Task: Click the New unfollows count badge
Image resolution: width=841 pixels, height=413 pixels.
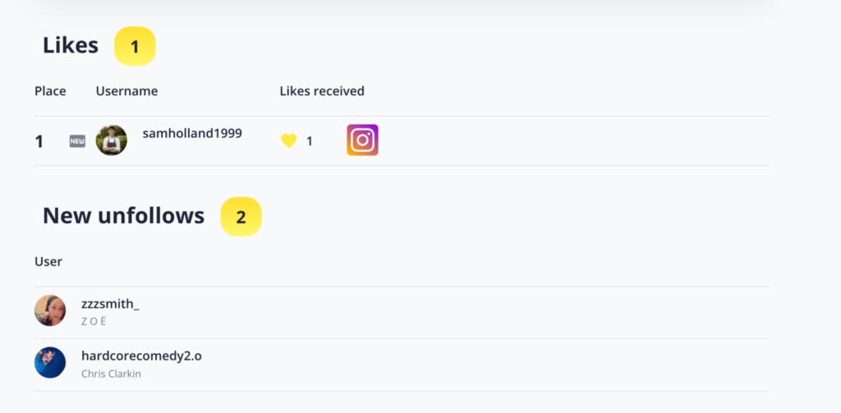Action: pyautogui.click(x=241, y=218)
